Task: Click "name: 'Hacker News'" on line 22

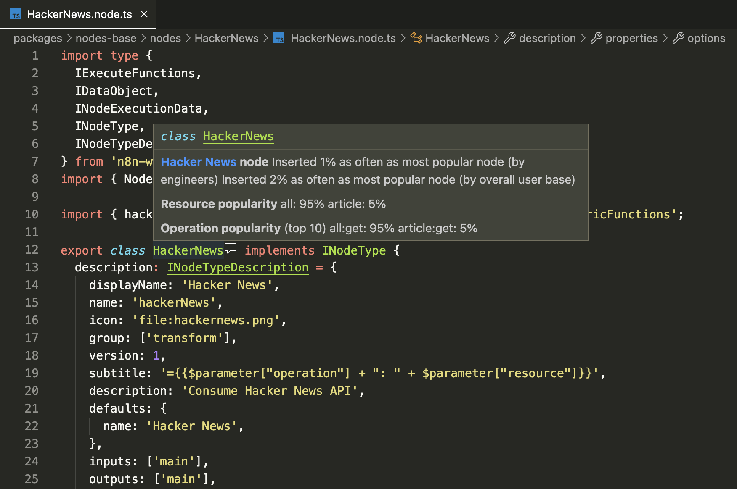Action: coord(170,426)
